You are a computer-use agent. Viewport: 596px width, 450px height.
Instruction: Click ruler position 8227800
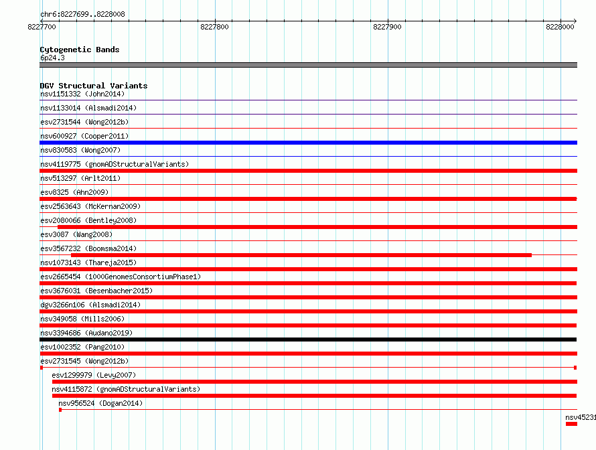click(215, 27)
